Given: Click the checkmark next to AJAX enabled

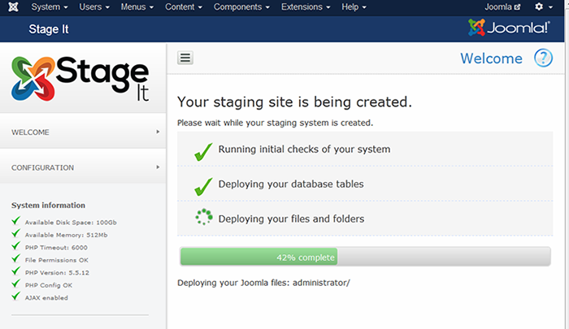Looking at the screenshot, I should click(x=15, y=296).
